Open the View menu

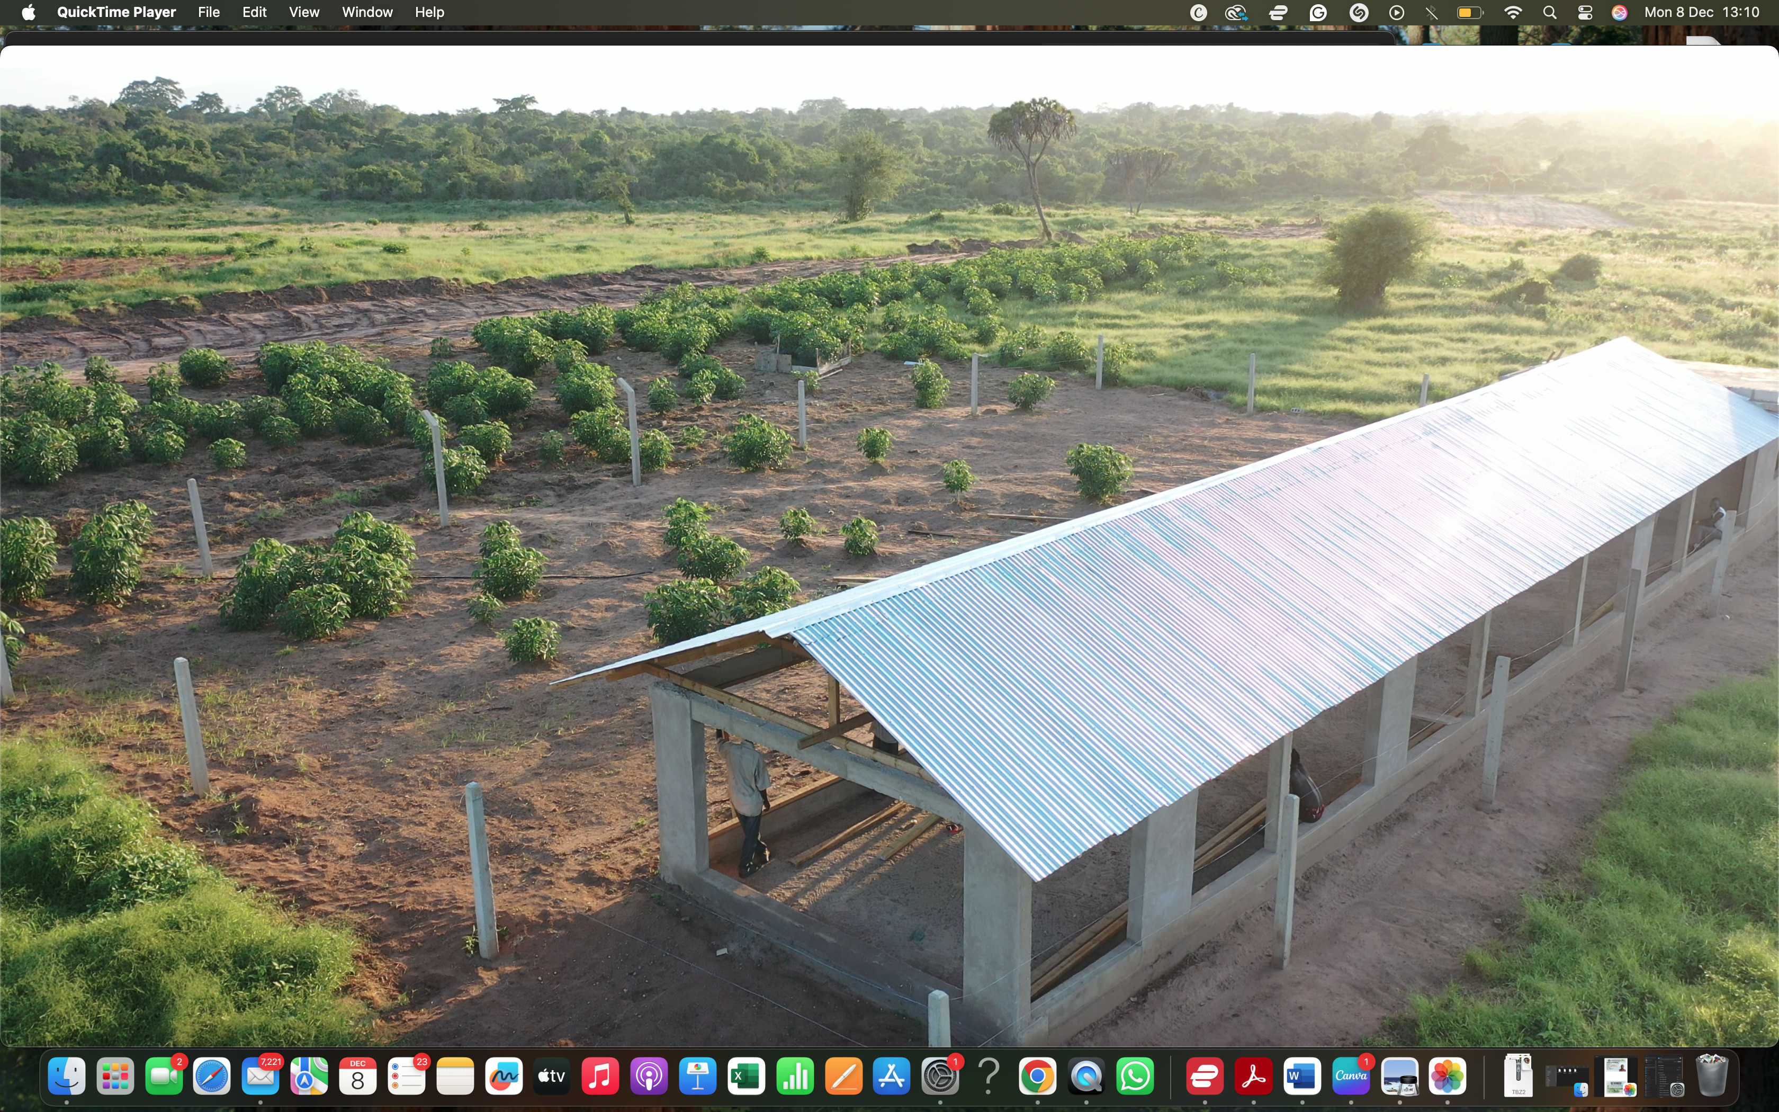pyautogui.click(x=303, y=12)
